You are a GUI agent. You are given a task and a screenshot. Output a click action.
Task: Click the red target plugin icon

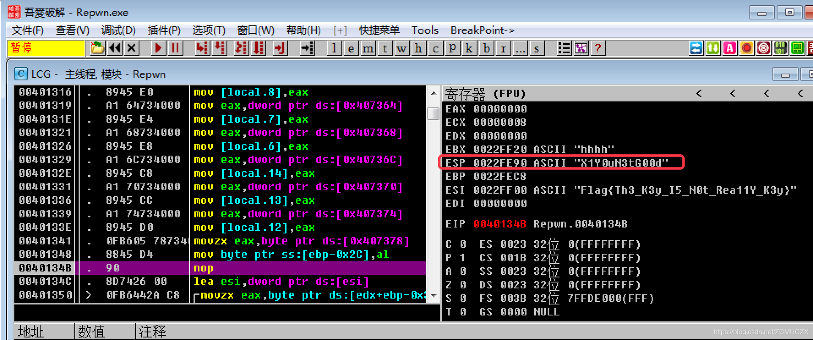coord(764,48)
